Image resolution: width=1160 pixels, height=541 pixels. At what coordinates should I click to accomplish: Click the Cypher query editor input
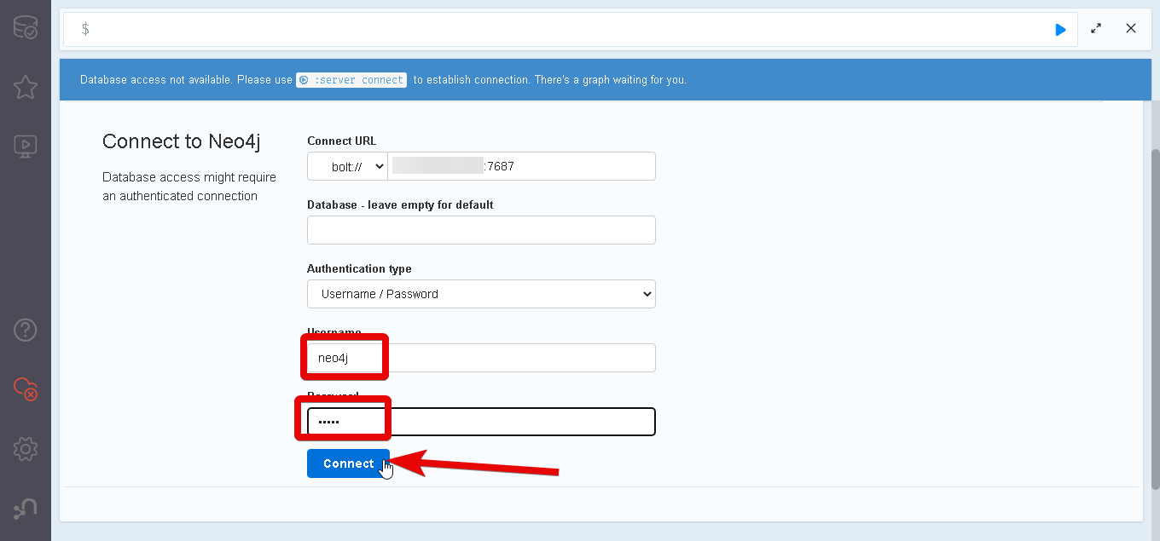(570, 29)
